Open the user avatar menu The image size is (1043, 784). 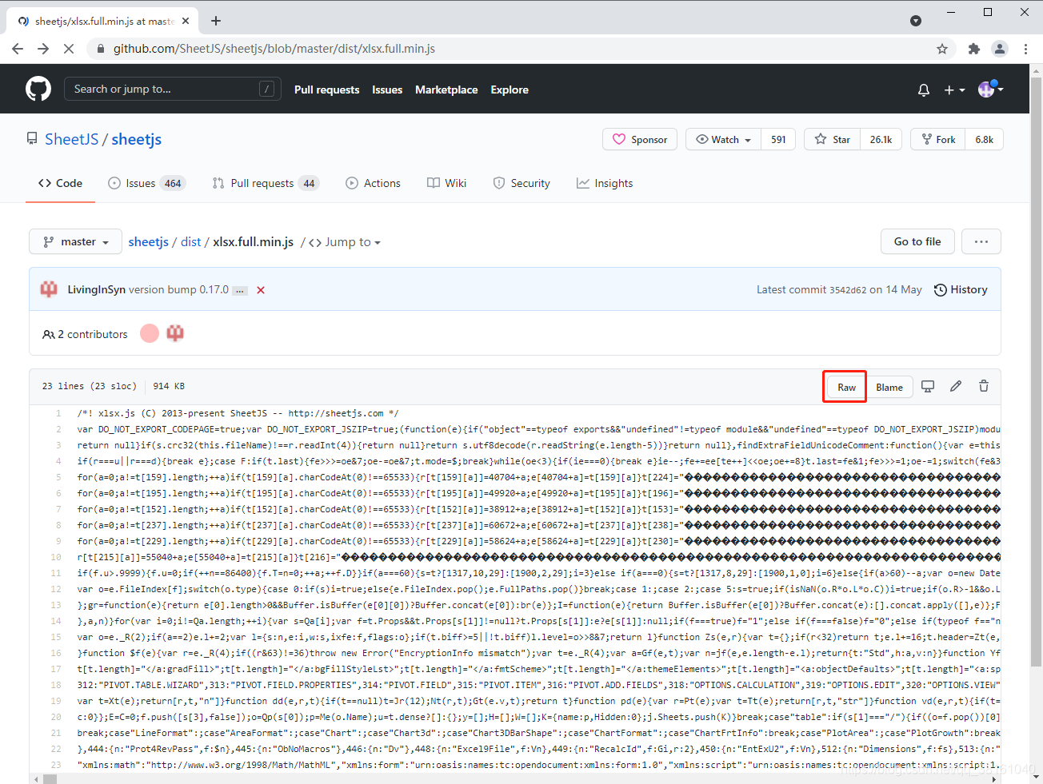point(991,89)
